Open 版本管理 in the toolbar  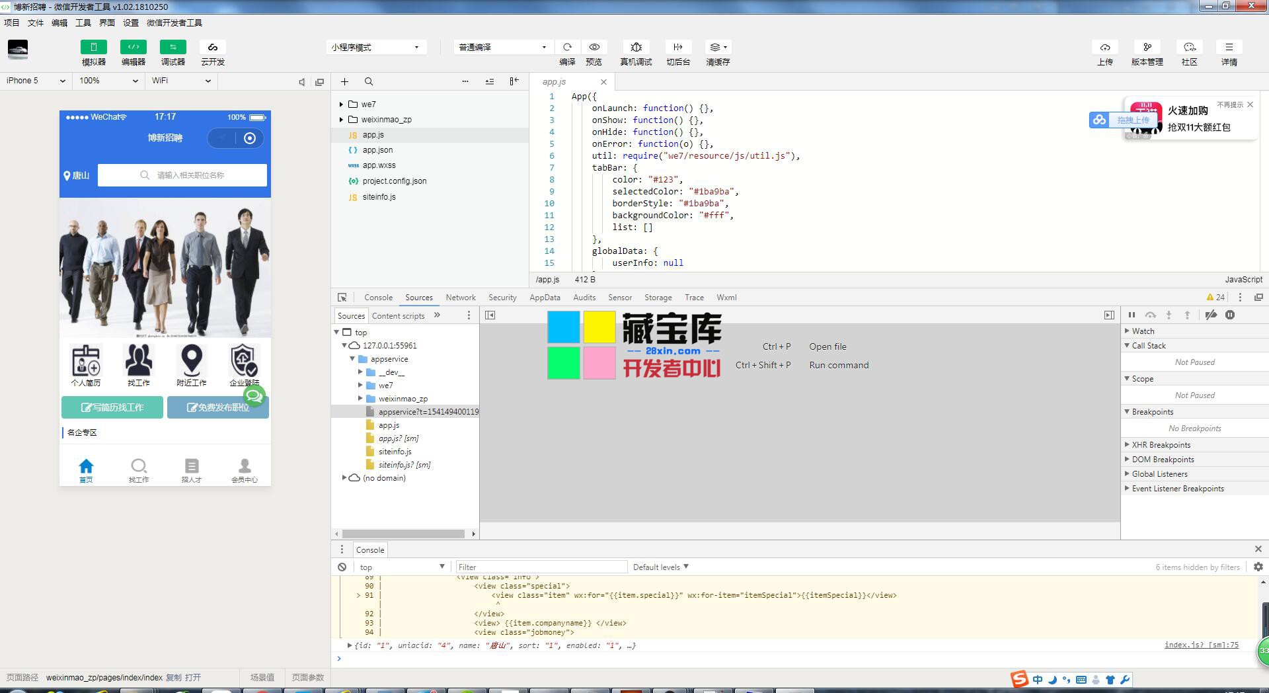pyautogui.click(x=1147, y=47)
